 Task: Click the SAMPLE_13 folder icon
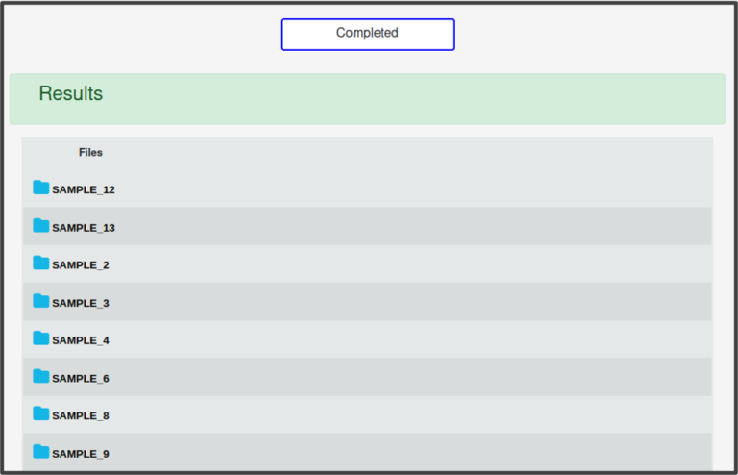[x=40, y=226]
